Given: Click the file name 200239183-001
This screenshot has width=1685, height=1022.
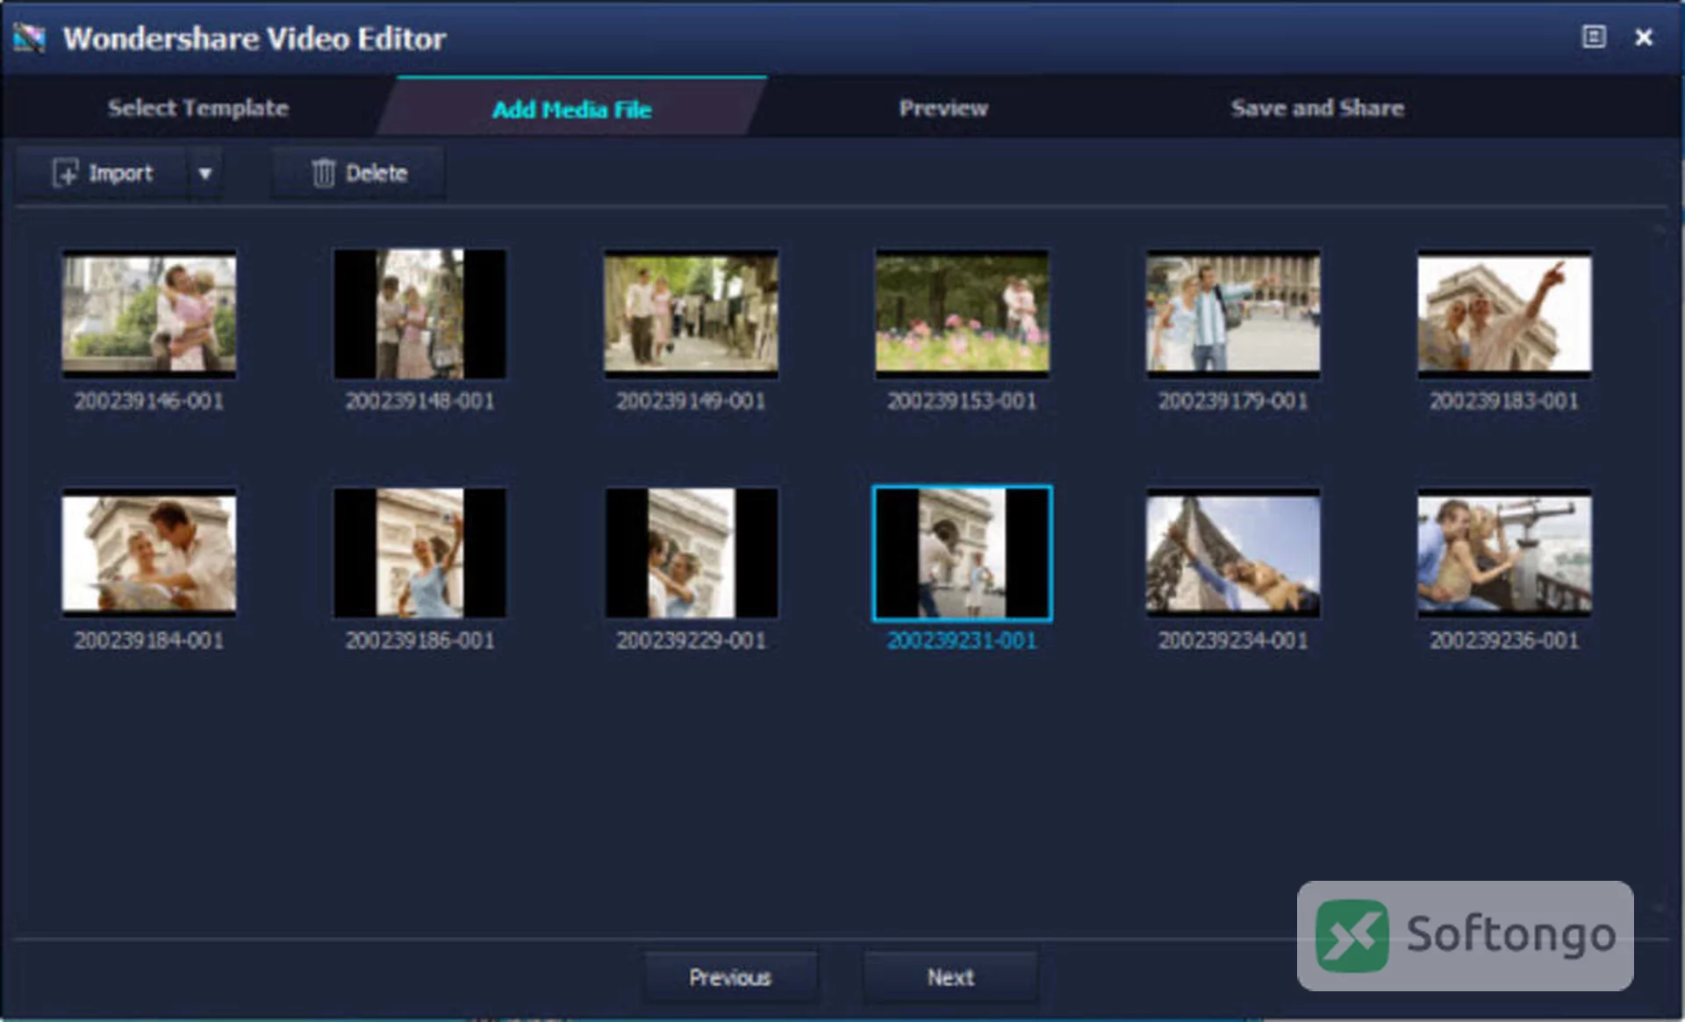Looking at the screenshot, I should [x=1504, y=401].
